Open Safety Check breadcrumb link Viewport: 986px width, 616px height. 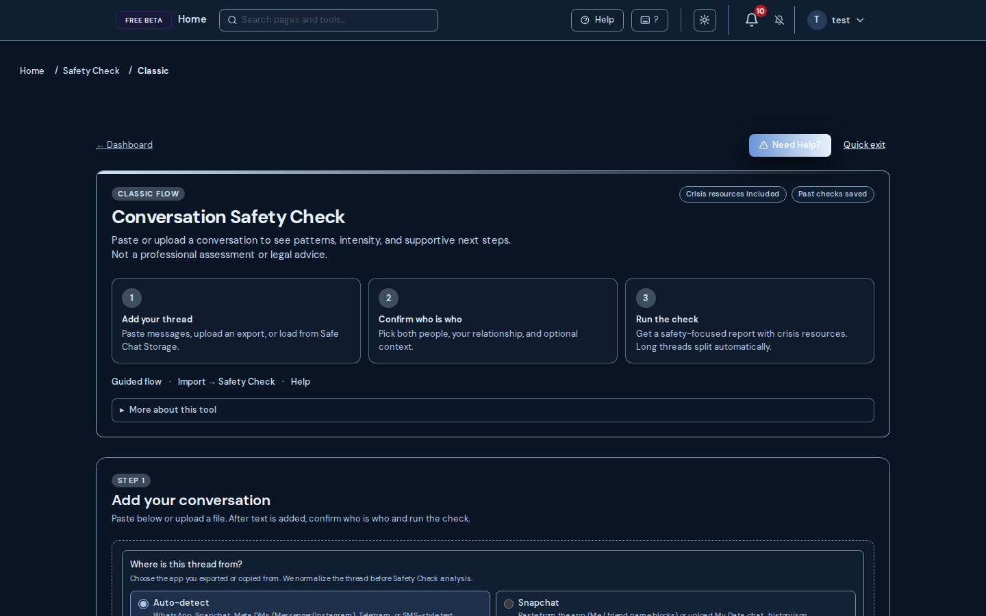91,70
